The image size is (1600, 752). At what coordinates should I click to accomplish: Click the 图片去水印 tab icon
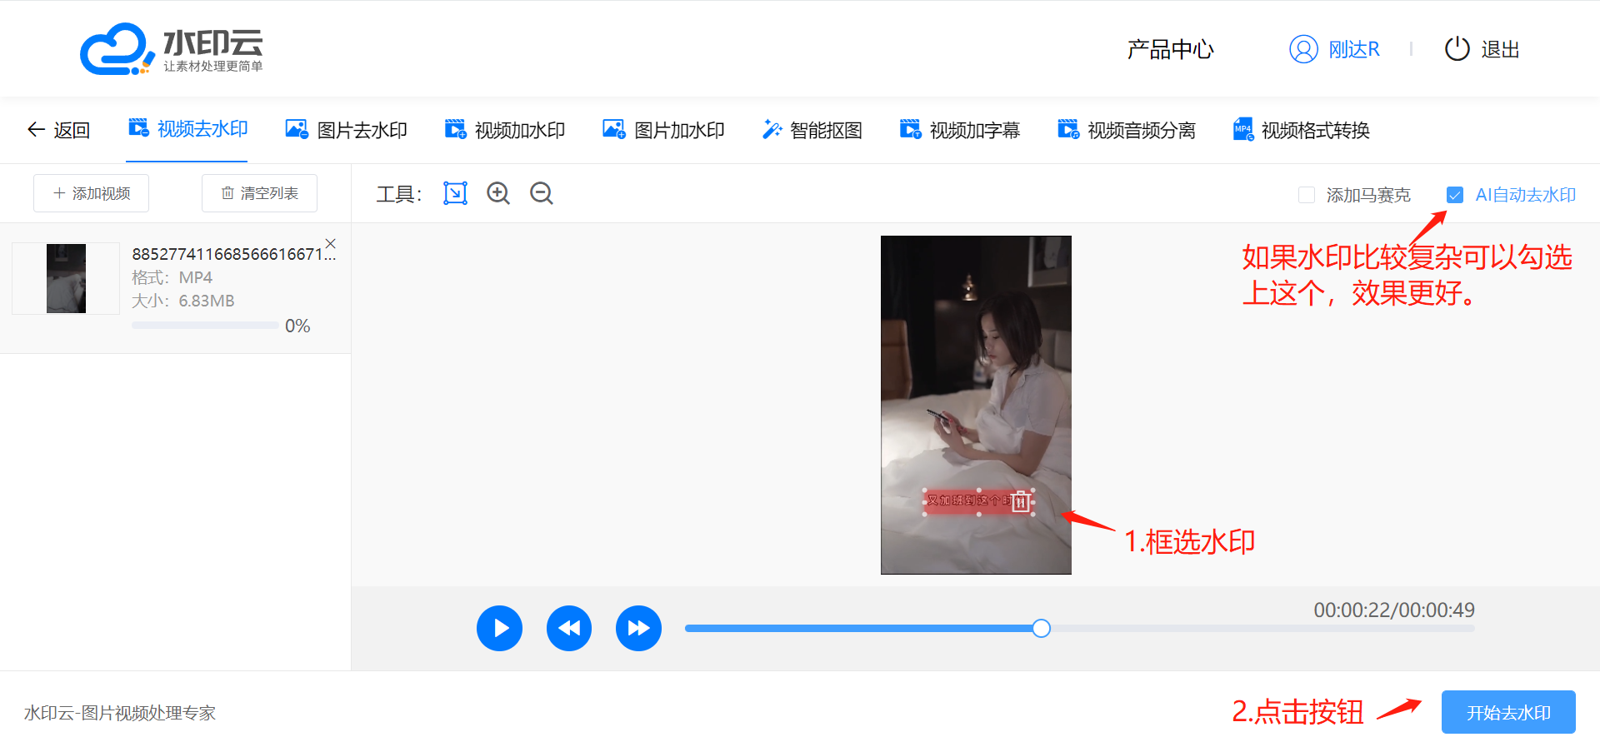[x=297, y=129]
